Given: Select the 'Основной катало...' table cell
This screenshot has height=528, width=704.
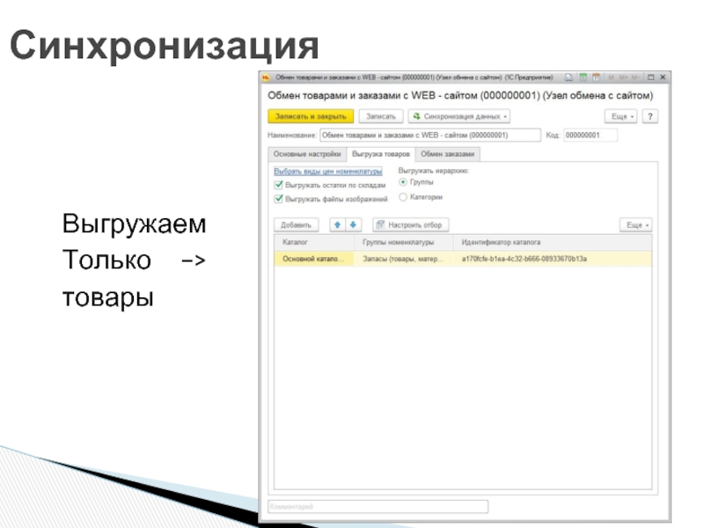Looking at the screenshot, I should coord(314,259).
